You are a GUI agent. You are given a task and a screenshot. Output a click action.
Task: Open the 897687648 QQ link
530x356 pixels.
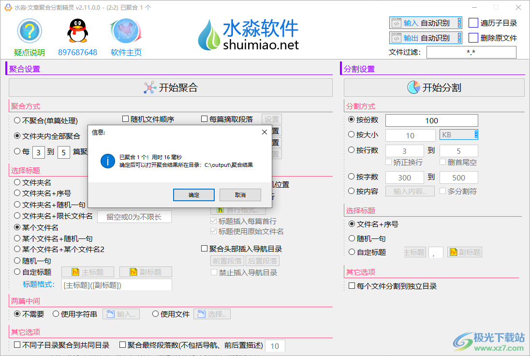pos(77,52)
